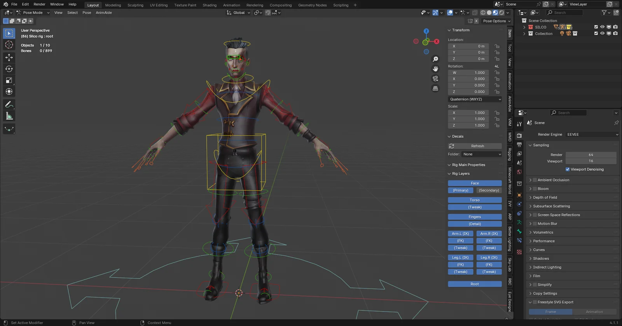Viewport: 622px width, 326px height.
Task: Enable Simplify checkbox
Action: [x=535, y=285]
